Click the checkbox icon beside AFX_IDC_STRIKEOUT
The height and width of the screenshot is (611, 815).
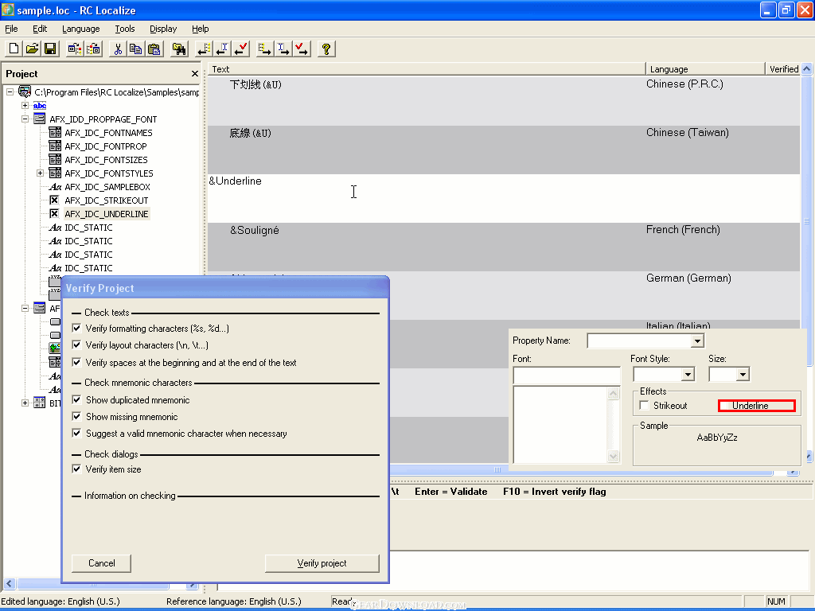pyautogui.click(x=54, y=200)
